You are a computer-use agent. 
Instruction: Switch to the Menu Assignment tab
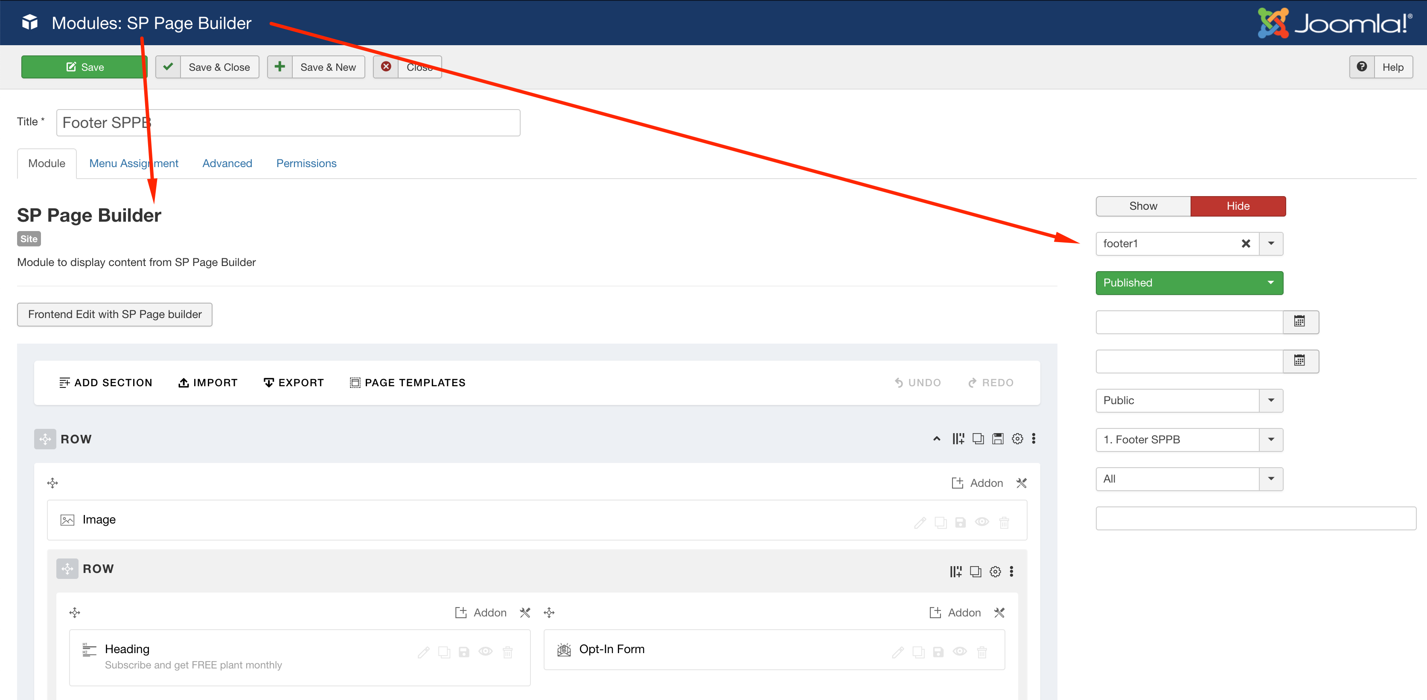tap(134, 163)
